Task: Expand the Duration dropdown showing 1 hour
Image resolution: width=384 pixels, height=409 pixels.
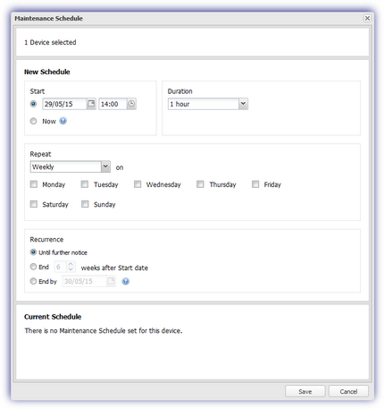Action: point(208,104)
